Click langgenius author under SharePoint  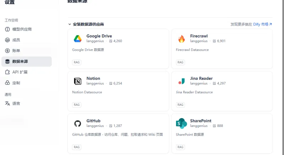tap(199, 126)
